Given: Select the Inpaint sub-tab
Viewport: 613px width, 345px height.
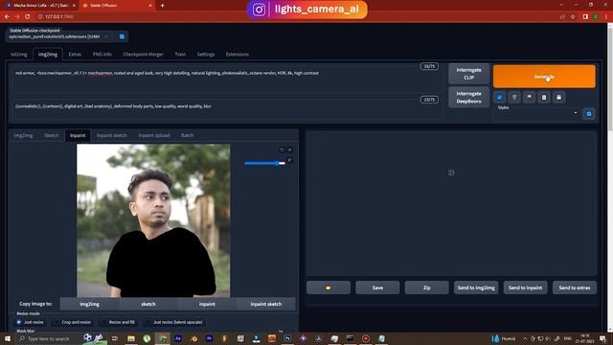Looking at the screenshot, I should click(x=78, y=135).
